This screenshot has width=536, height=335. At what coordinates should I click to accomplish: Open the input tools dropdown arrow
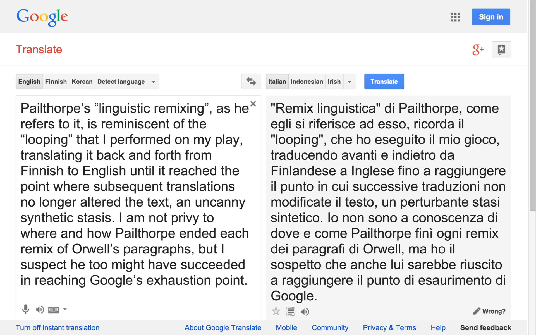pos(65,309)
